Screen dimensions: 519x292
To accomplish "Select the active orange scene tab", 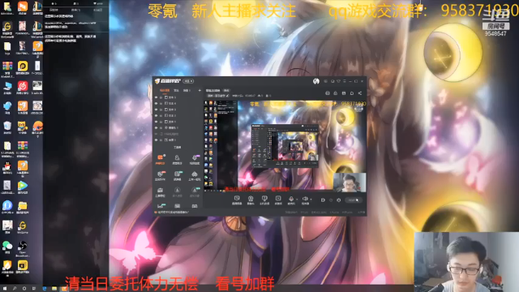I will pos(165,90).
